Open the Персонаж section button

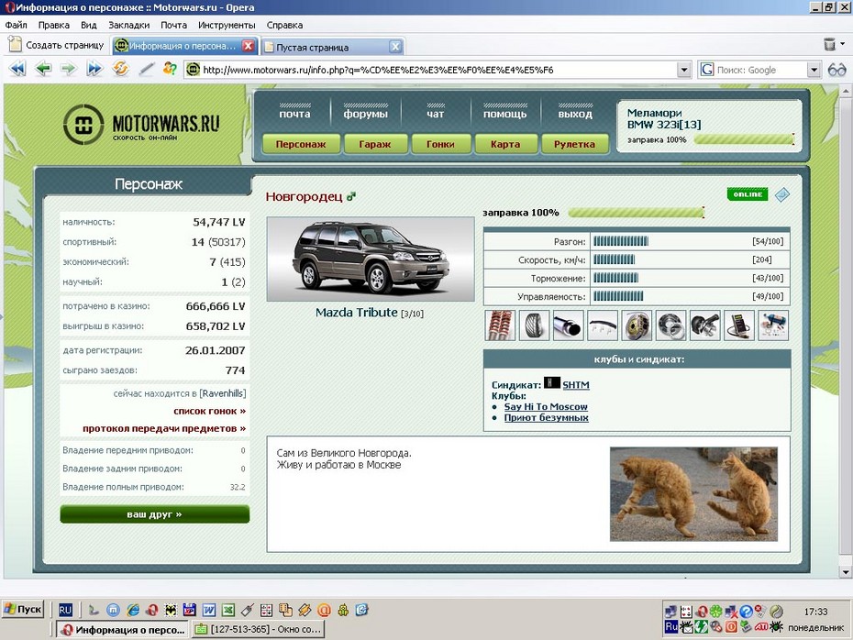pos(301,144)
